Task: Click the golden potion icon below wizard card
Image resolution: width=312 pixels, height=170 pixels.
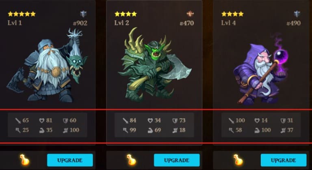Action: pos(238,160)
